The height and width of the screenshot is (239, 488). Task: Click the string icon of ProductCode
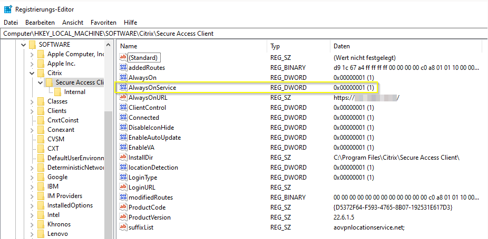(x=123, y=207)
